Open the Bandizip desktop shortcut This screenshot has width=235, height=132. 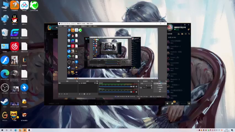point(24,88)
